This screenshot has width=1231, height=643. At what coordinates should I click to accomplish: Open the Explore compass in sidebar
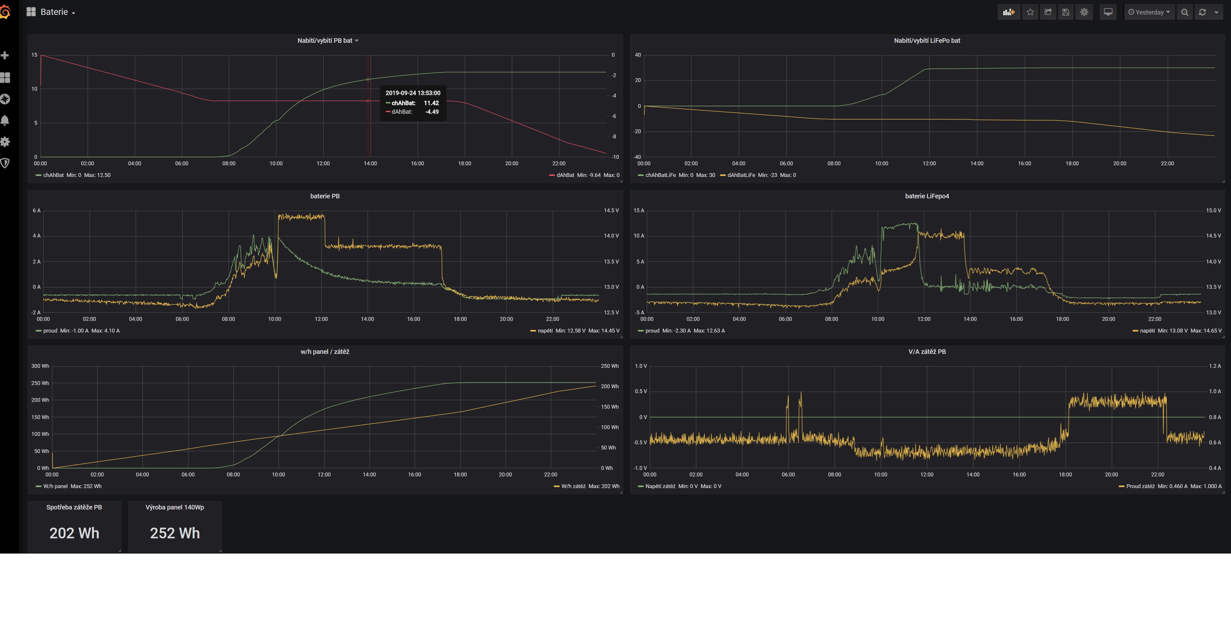5,99
